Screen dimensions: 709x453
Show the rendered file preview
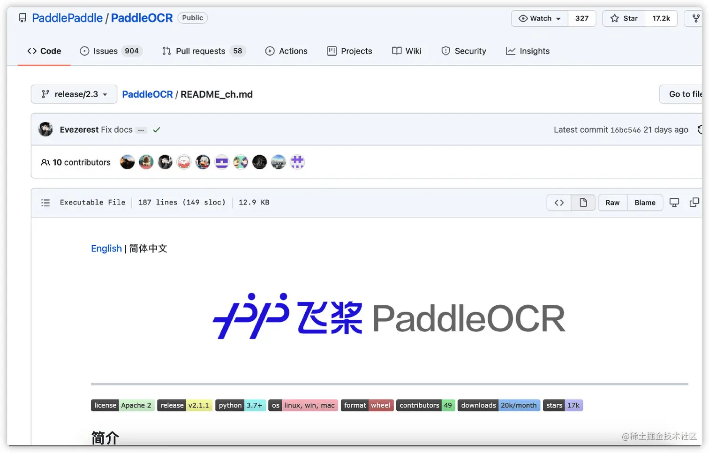coord(583,203)
